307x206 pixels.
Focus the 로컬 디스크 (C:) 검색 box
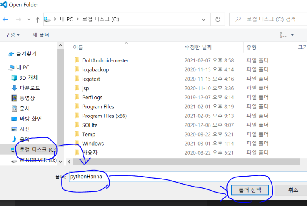tap(268, 19)
